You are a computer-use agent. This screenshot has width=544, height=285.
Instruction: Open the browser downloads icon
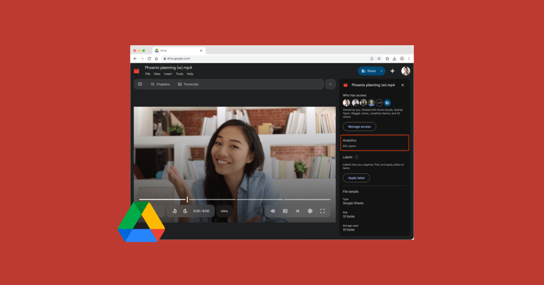point(394,58)
